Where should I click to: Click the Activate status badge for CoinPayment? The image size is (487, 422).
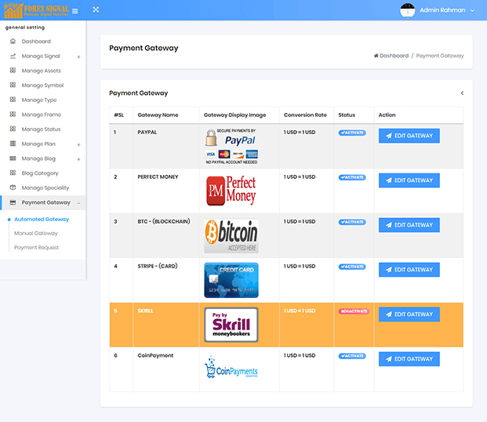pyautogui.click(x=352, y=356)
